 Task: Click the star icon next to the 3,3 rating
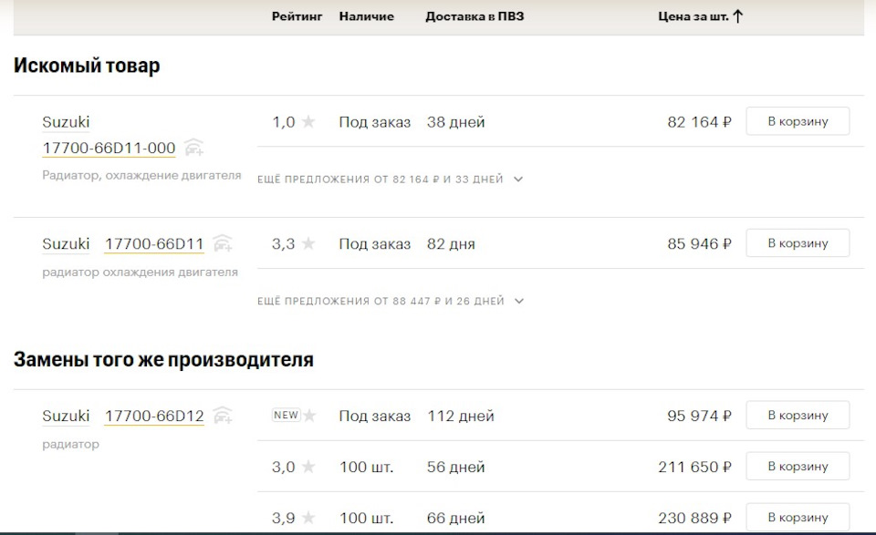[x=307, y=243]
